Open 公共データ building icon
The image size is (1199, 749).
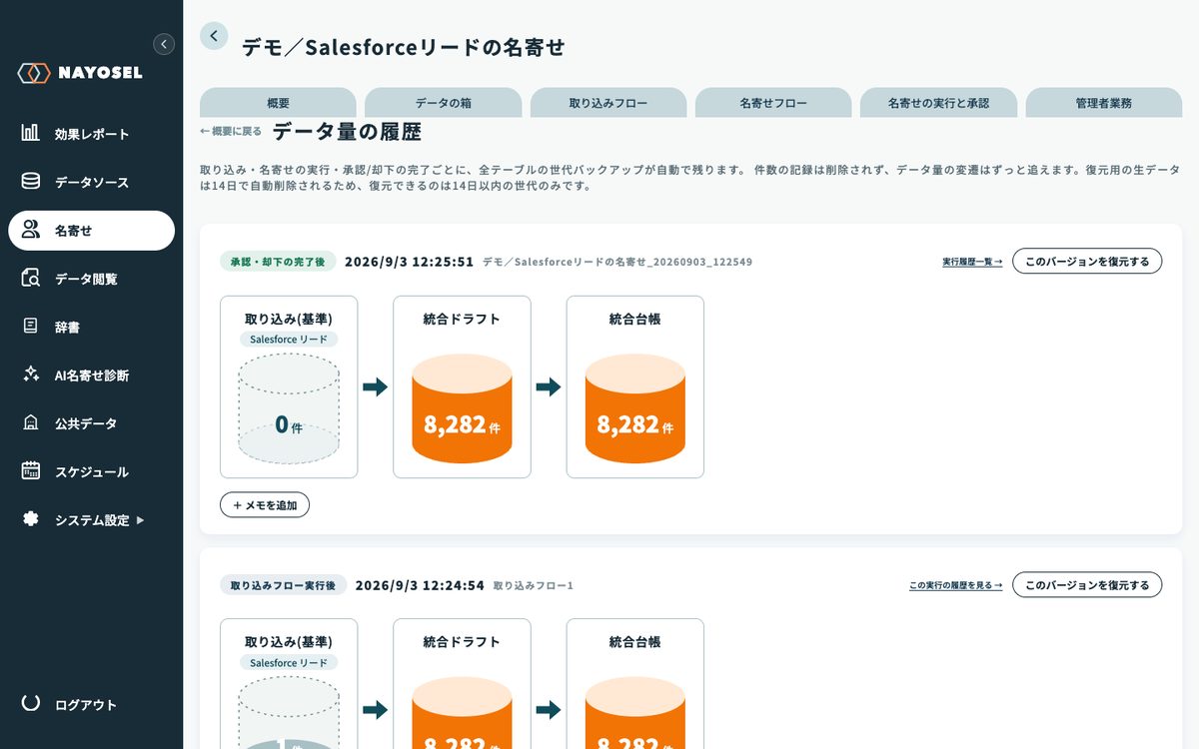click(x=31, y=422)
